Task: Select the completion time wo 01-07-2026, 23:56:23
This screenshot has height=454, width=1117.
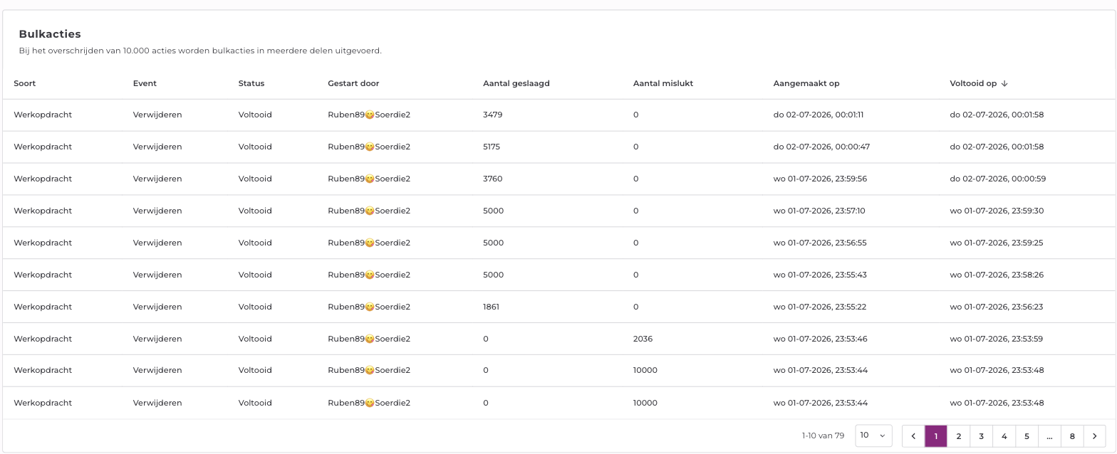Action: [997, 307]
